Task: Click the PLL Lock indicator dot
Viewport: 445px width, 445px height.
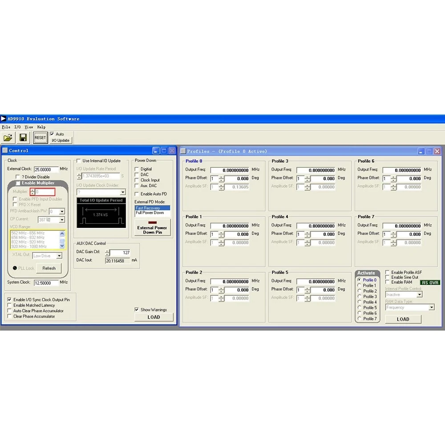Action: pyautogui.click(x=15, y=268)
